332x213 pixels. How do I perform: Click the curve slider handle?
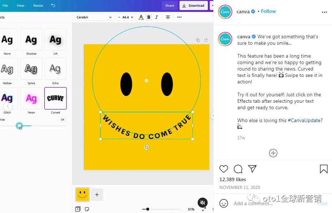coord(19,126)
